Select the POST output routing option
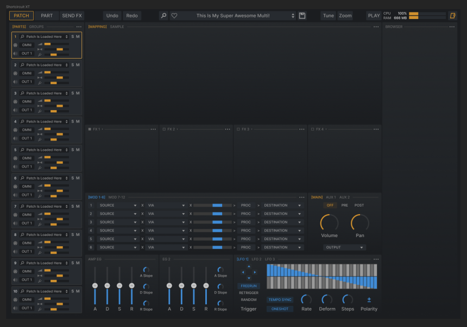This screenshot has width=467, height=327. pos(359,206)
